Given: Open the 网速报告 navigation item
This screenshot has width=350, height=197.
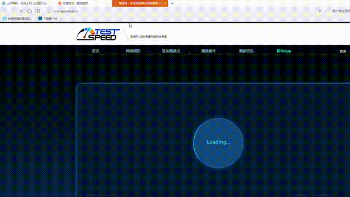Looking at the screenshot, I should [x=133, y=51].
